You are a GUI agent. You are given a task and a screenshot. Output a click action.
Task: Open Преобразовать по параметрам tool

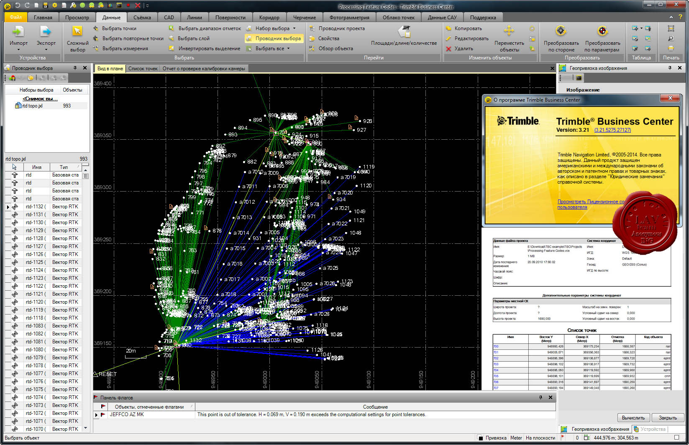pyautogui.click(x=602, y=38)
